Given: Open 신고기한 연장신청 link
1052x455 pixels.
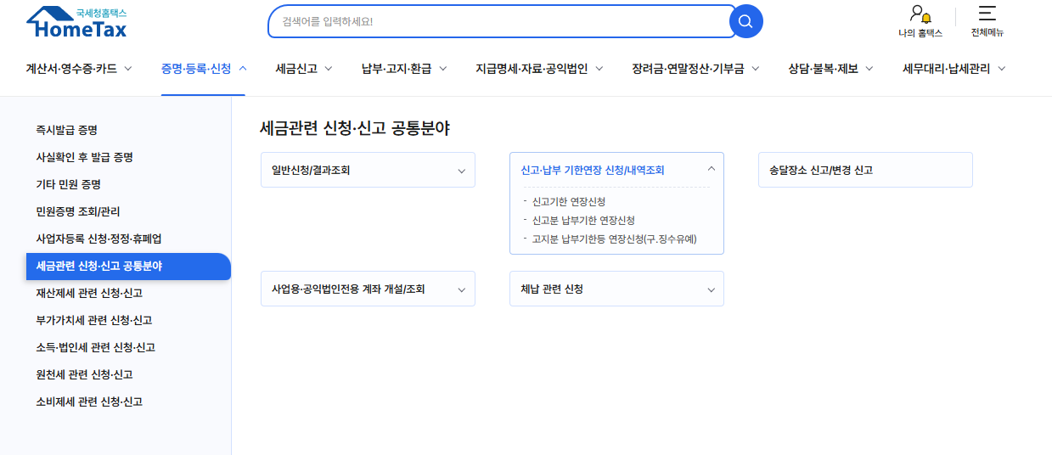Looking at the screenshot, I should 569,201.
